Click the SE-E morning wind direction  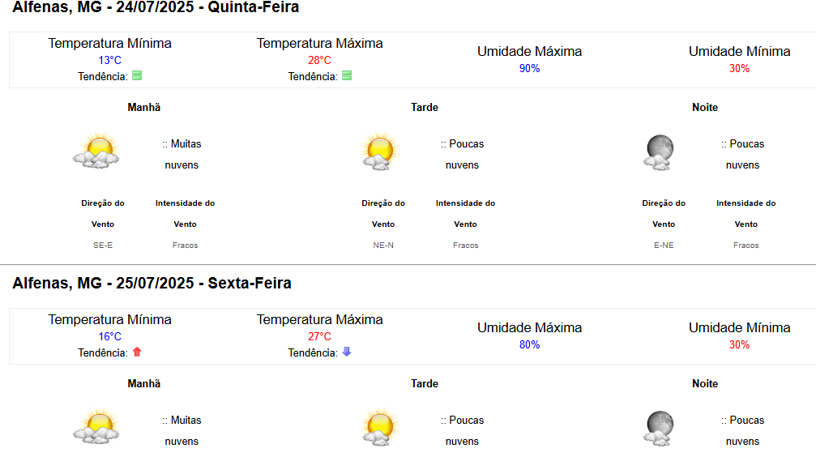[x=103, y=246]
